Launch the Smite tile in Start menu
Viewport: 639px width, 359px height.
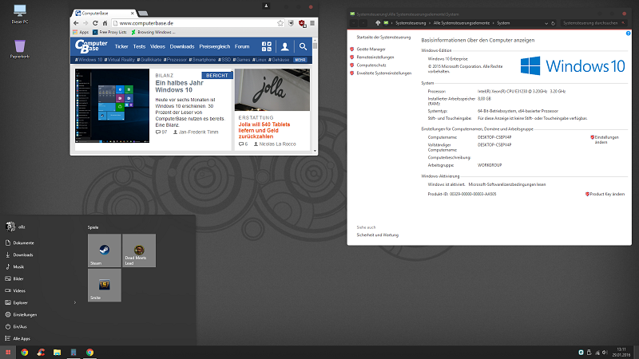coord(105,285)
